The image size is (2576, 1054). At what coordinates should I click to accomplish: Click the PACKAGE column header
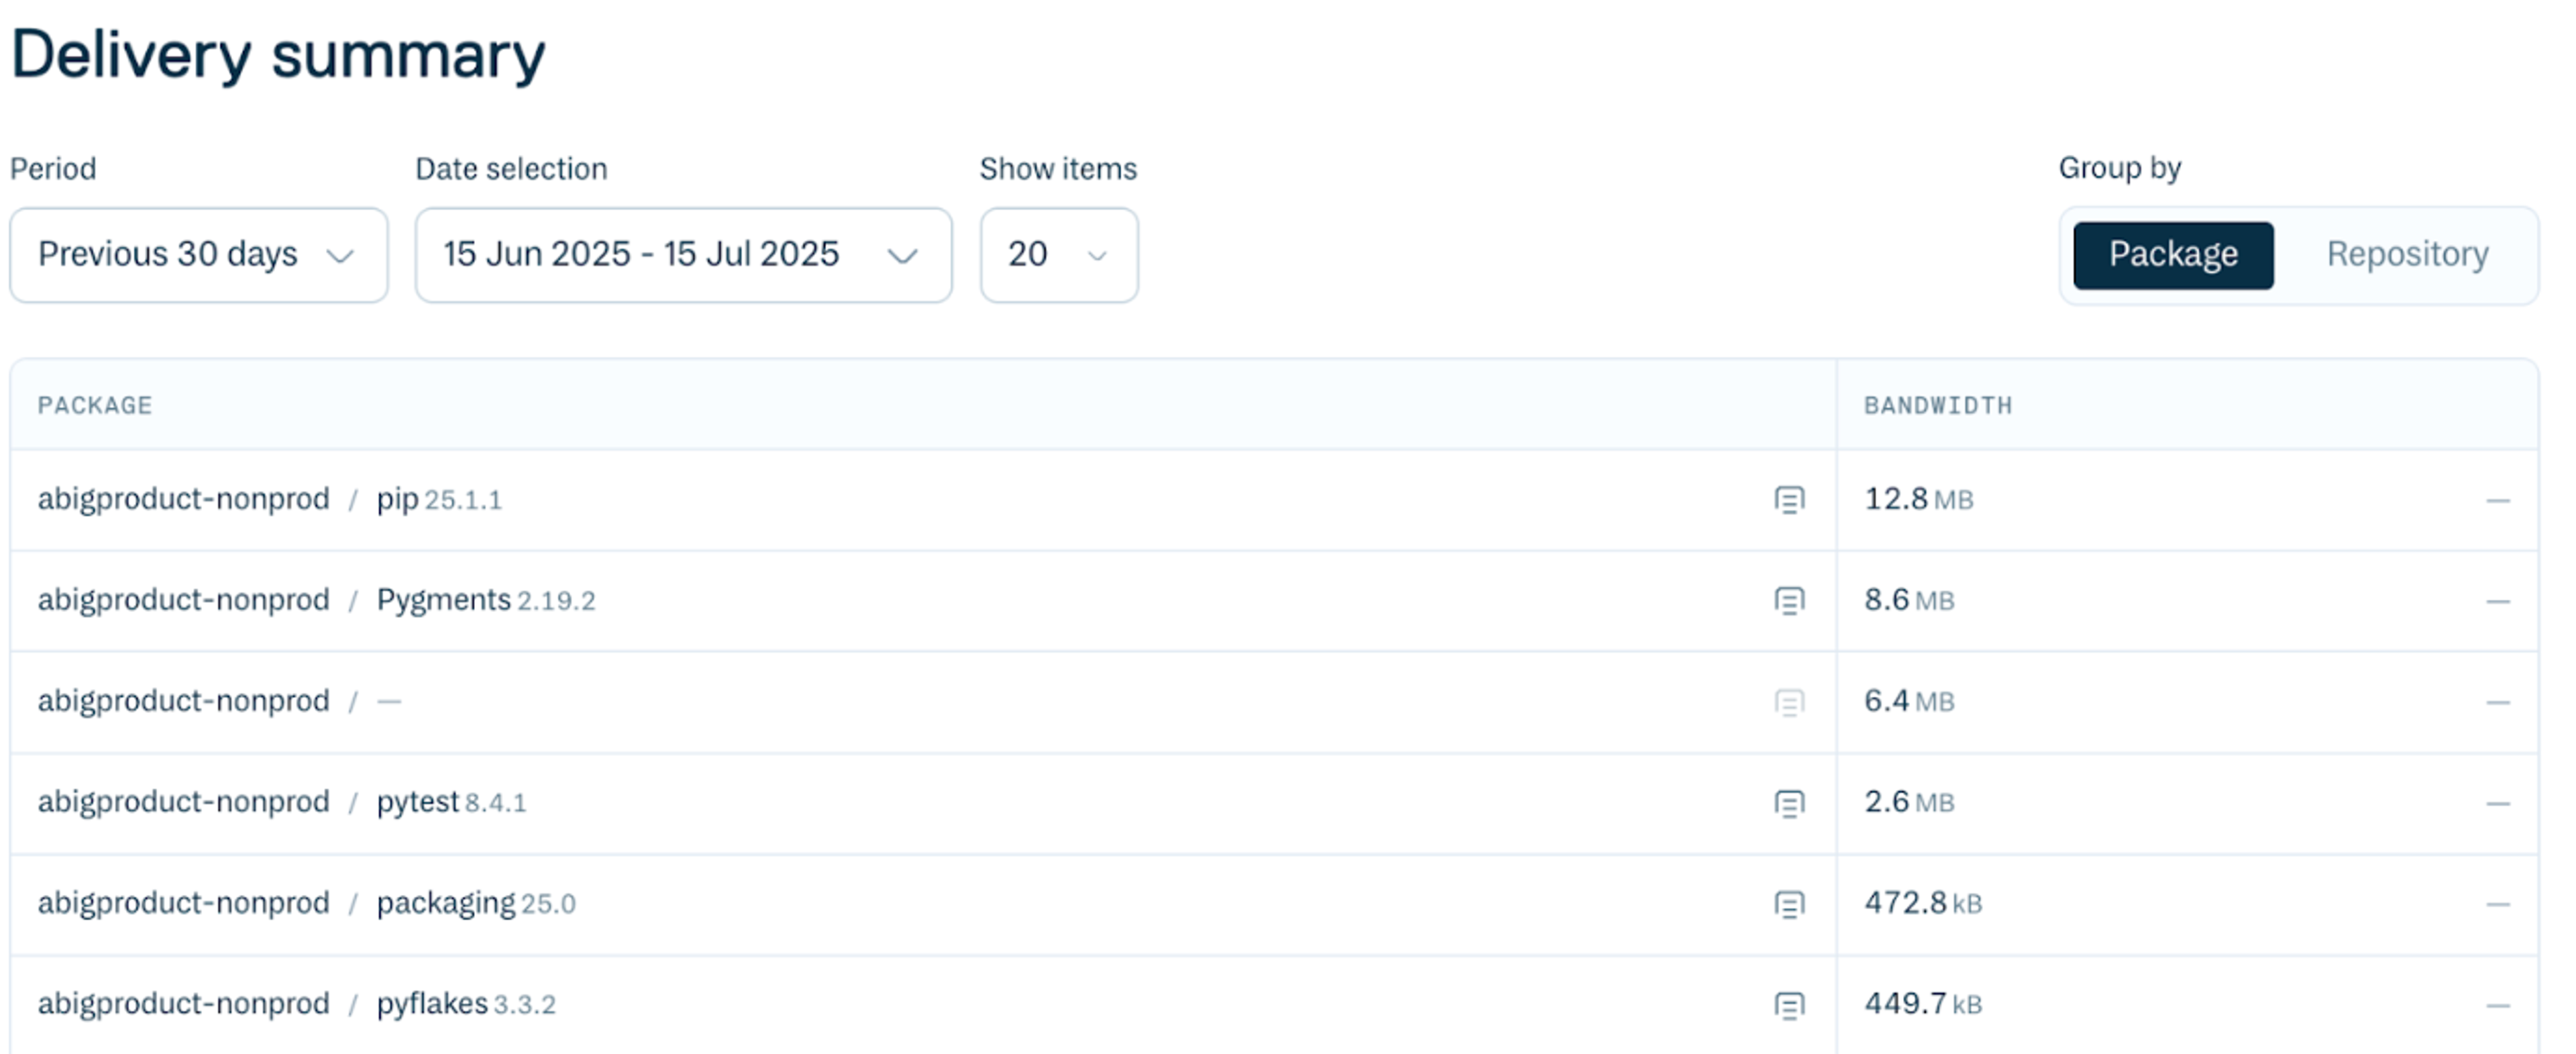click(95, 405)
